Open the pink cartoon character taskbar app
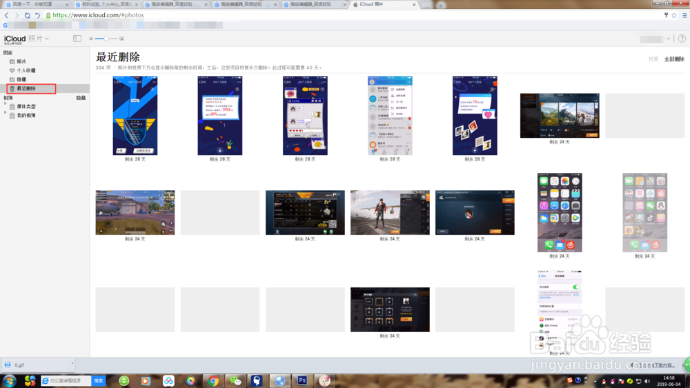690x388 pixels. point(325,380)
